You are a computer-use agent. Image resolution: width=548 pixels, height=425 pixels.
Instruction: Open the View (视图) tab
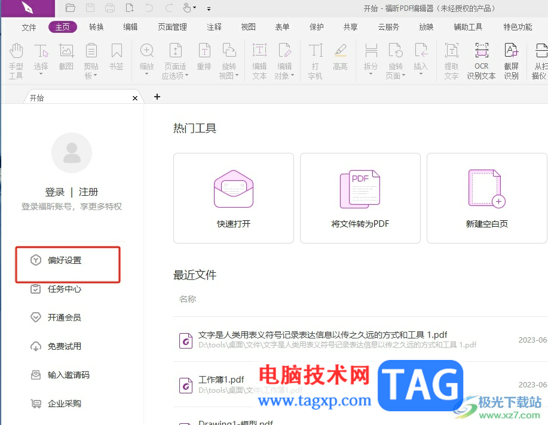tap(249, 27)
